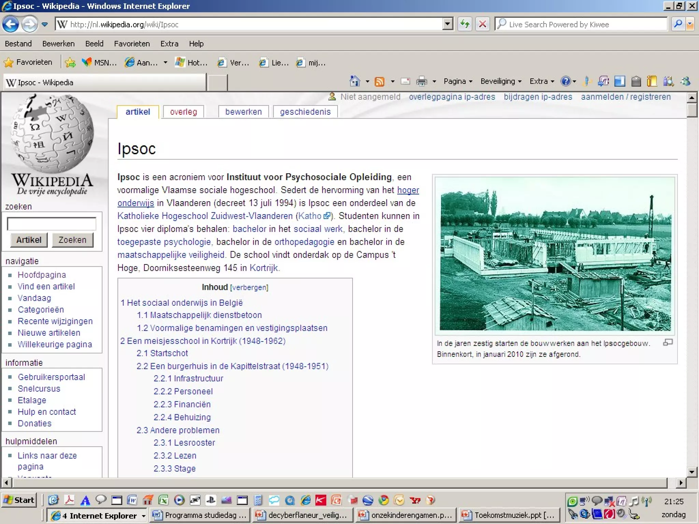Open the Recente wijzigingen link

(55, 321)
